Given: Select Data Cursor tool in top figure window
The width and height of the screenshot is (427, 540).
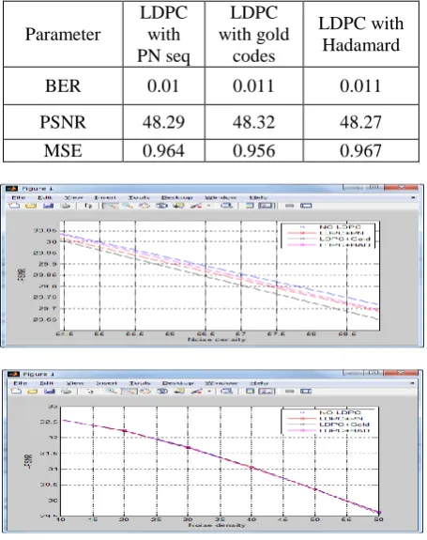Looking at the screenshot, I should pyautogui.click(x=178, y=206).
